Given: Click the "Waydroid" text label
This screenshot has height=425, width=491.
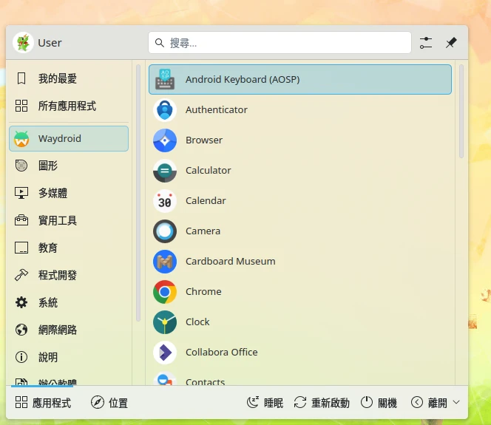Looking at the screenshot, I should coord(59,139).
